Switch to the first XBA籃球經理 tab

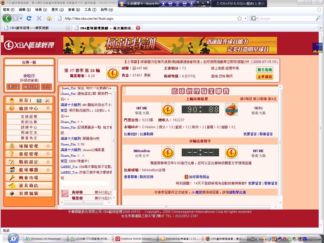coord(33,28)
